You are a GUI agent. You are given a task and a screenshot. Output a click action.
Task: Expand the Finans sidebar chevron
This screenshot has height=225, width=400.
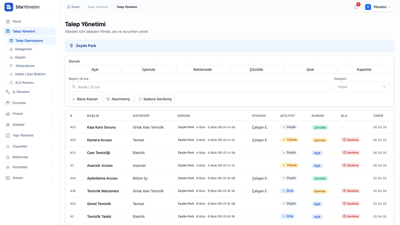(x=51, y=114)
